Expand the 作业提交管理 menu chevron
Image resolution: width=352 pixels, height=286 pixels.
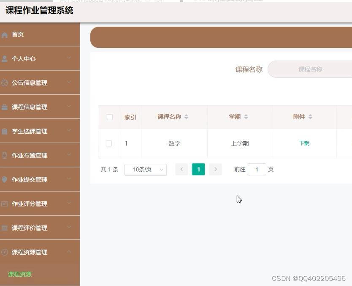pyautogui.click(x=69, y=179)
